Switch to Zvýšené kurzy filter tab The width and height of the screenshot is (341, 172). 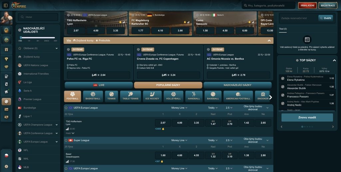[x=83, y=41]
